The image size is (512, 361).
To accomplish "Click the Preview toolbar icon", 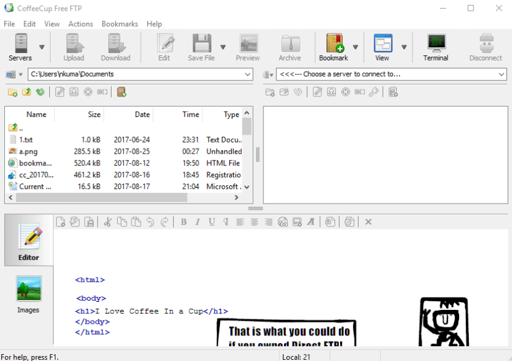I will pos(248,47).
